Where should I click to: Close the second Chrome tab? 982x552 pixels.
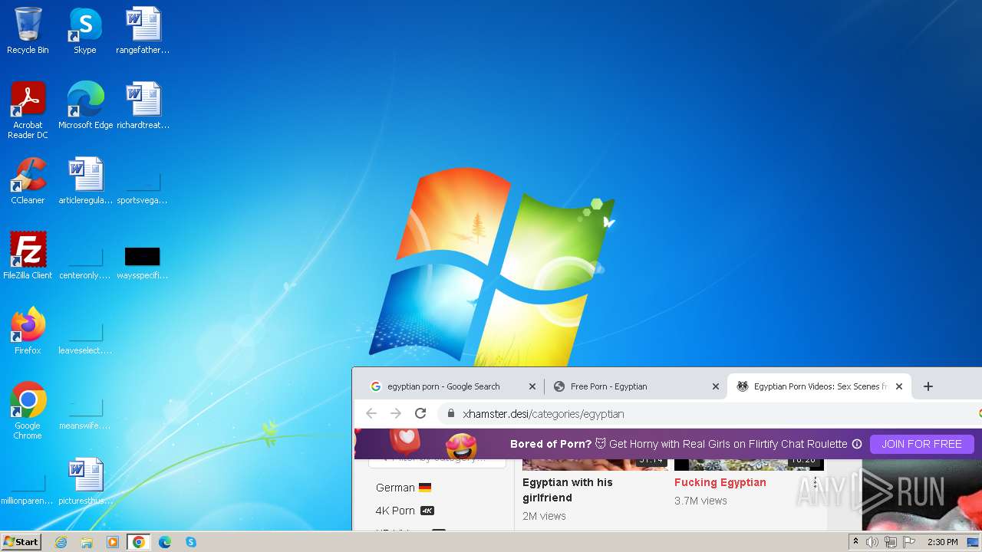coord(716,386)
